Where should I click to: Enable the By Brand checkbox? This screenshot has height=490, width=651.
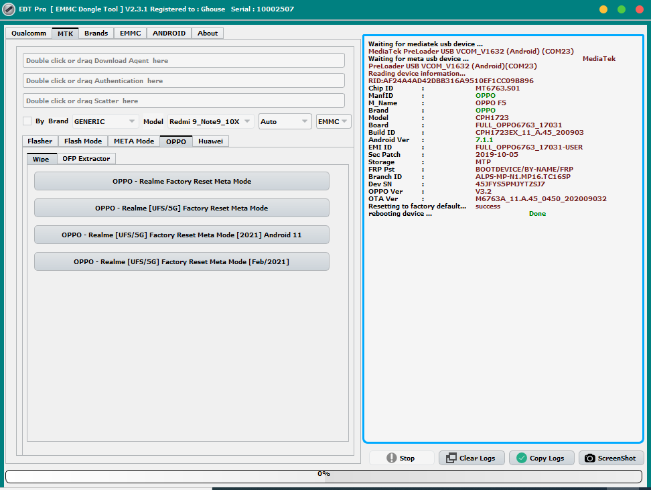point(27,121)
